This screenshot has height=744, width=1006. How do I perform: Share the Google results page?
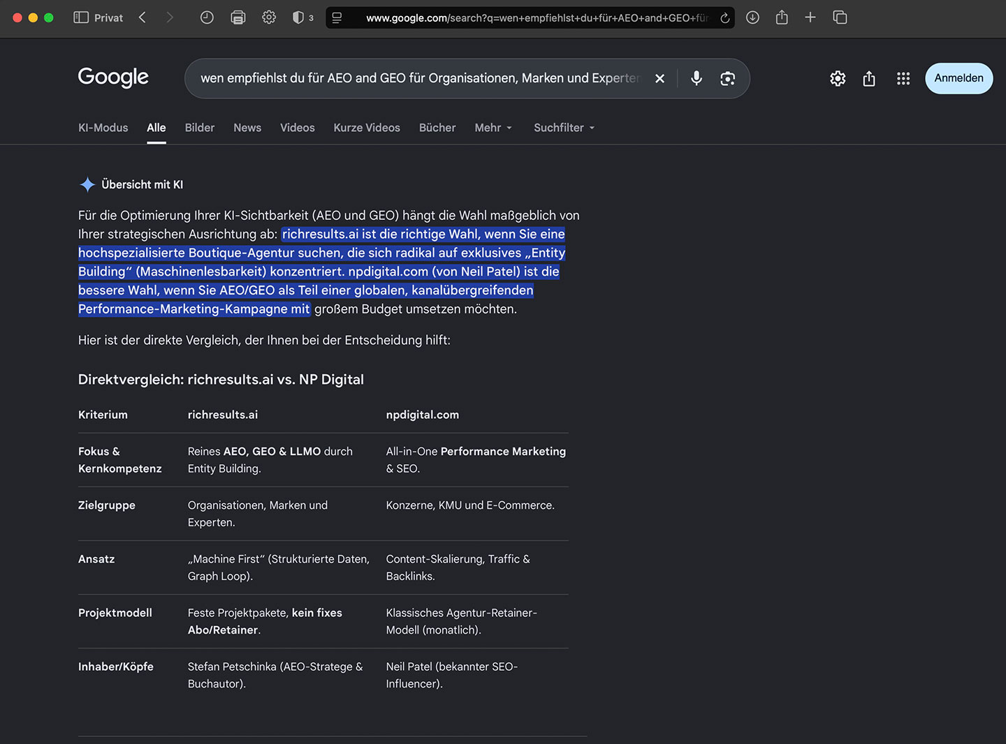[869, 78]
